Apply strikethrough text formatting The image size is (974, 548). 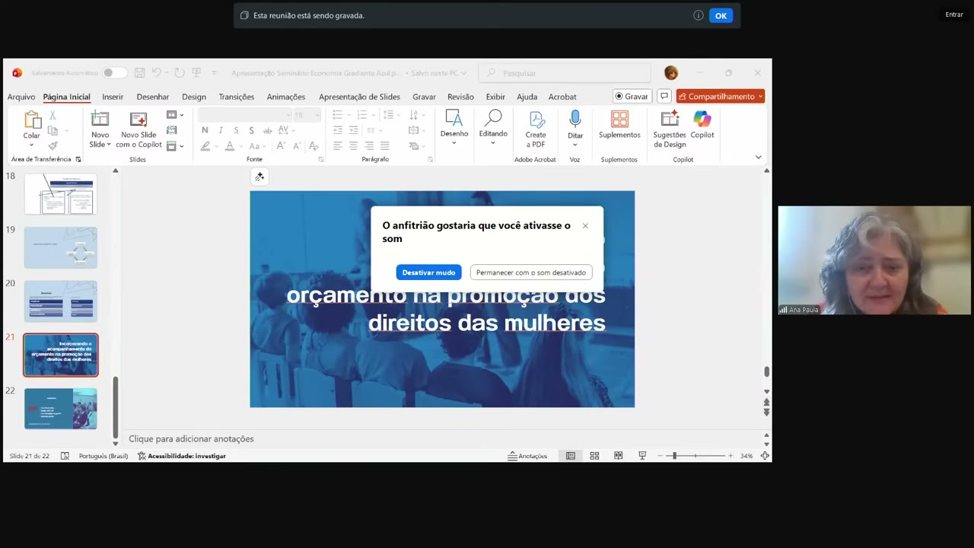point(267,130)
